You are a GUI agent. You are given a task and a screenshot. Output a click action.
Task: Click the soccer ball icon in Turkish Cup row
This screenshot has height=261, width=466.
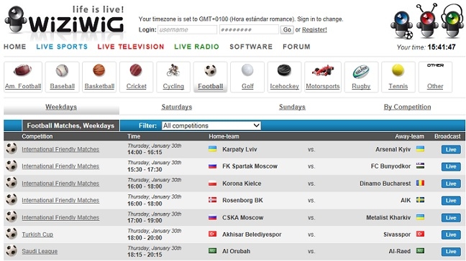[12, 234]
